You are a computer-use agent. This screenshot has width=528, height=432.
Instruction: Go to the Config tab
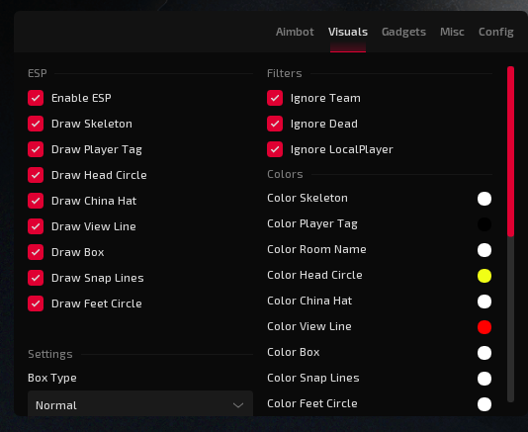click(496, 32)
